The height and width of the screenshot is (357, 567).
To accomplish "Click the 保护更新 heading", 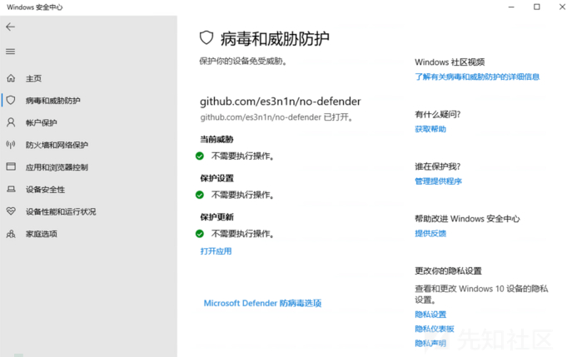I will tap(216, 217).
